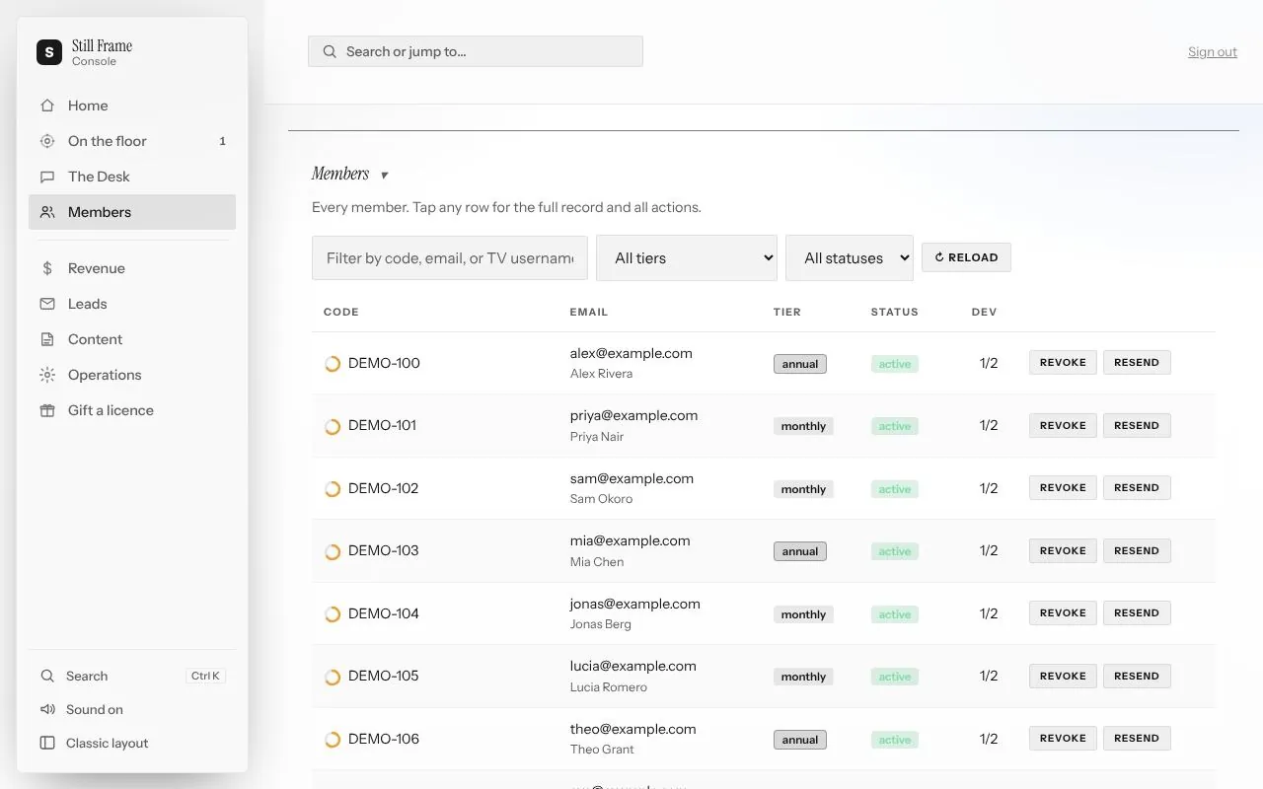Screen dimensions: 1263x789
Task: Open sidebar Search with Ctrl K
Action: (x=132, y=676)
